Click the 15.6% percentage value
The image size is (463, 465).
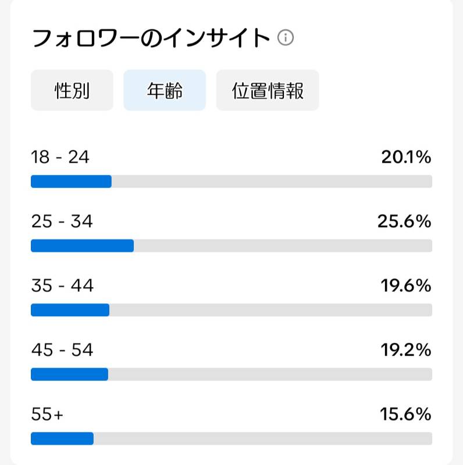coord(405,414)
